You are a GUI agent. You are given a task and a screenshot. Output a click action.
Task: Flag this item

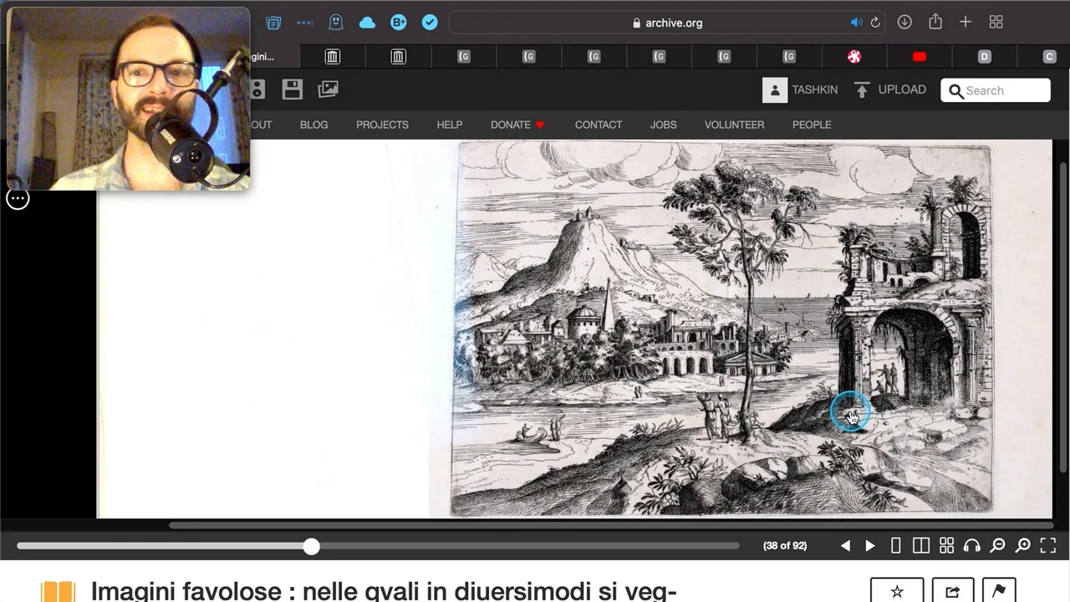tap(998, 590)
